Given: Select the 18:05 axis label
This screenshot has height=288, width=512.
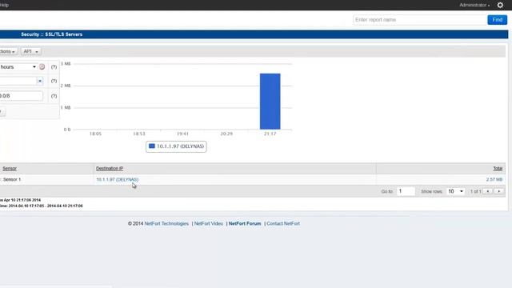Looking at the screenshot, I should [95, 134].
